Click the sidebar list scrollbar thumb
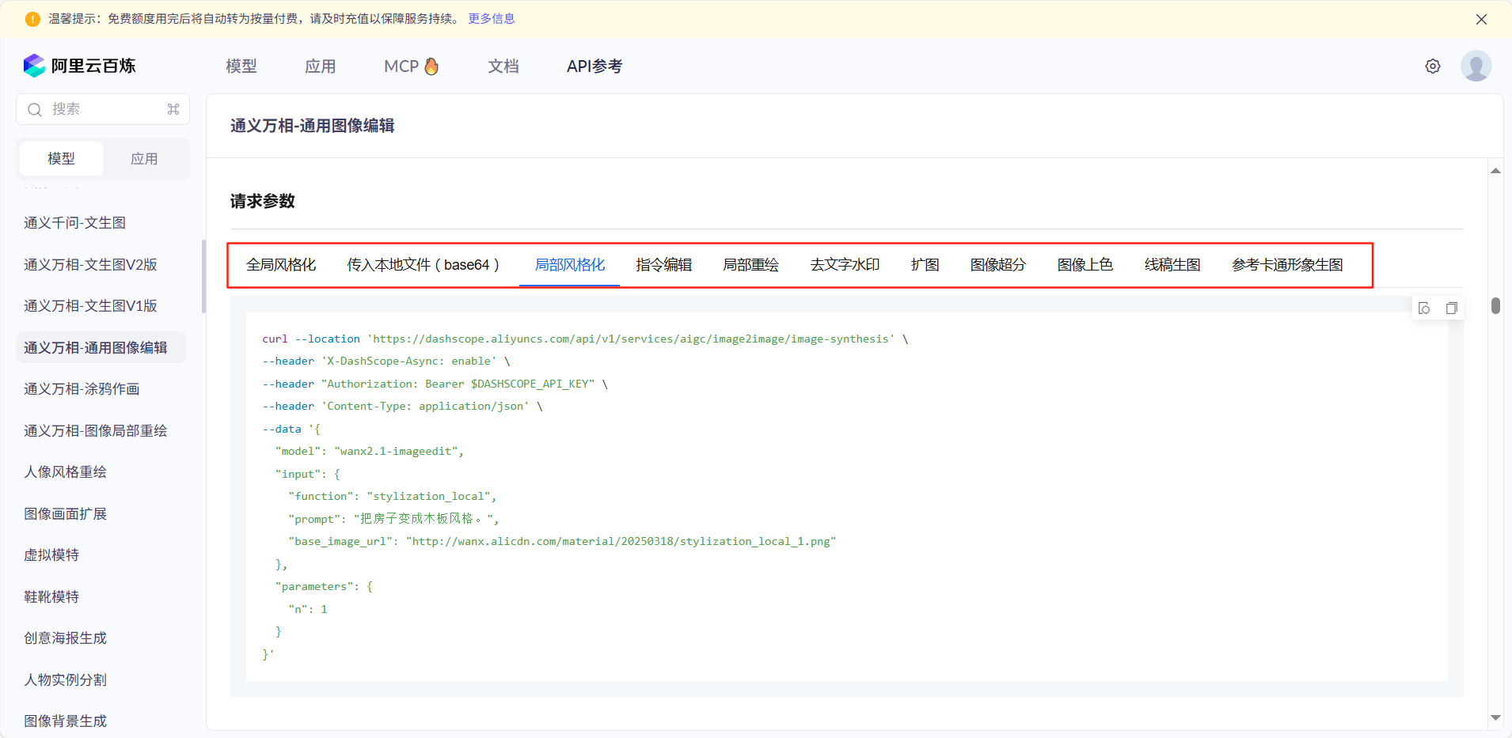This screenshot has height=738, width=1512. click(x=203, y=277)
